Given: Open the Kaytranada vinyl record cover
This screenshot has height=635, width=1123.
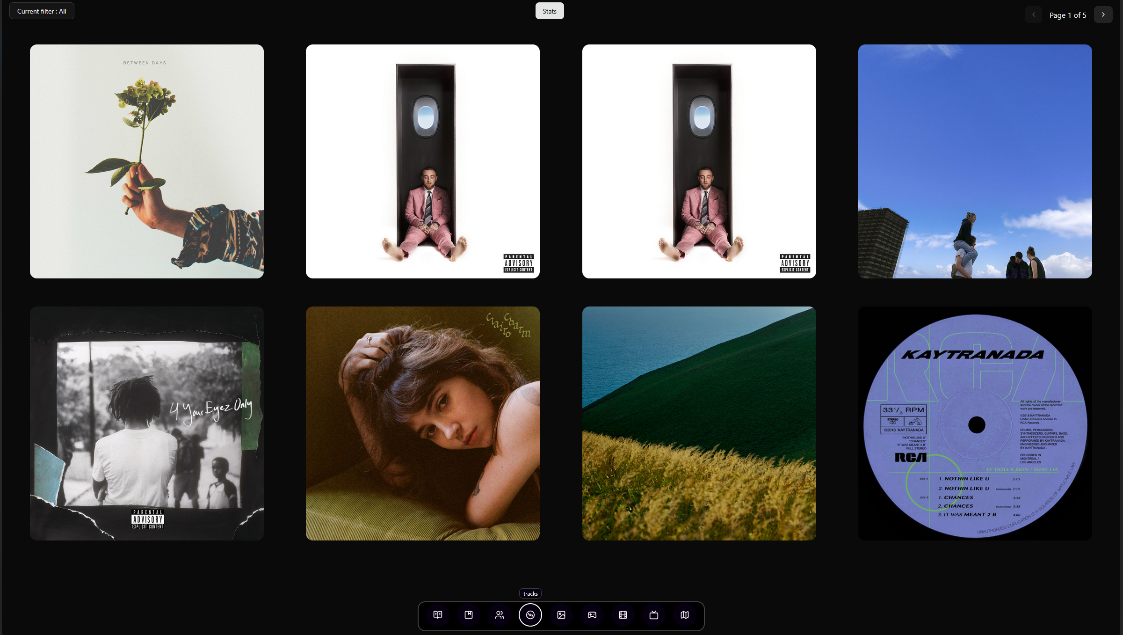Looking at the screenshot, I should coord(975,423).
